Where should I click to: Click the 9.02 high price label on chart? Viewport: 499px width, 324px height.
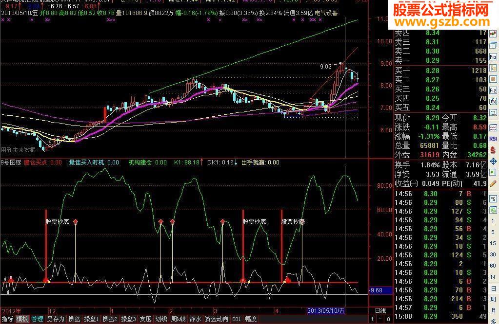(326, 66)
